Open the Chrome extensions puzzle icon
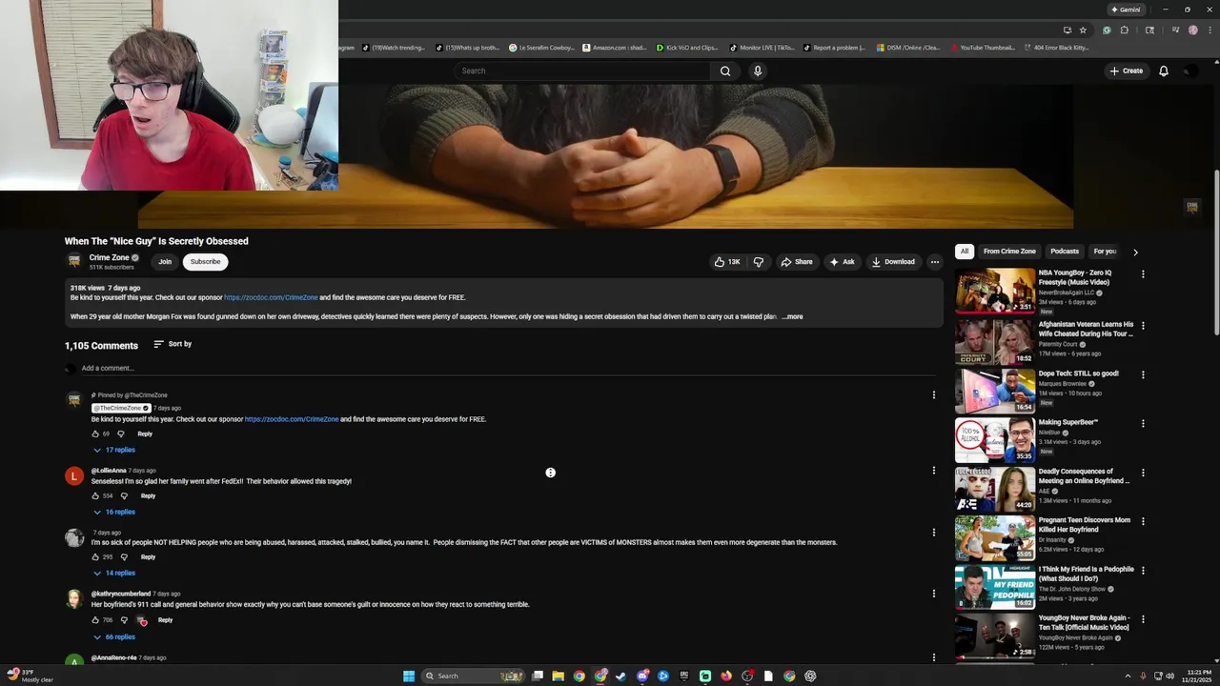Viewport: 1220px width, 686px height. tap(1124, 30)
